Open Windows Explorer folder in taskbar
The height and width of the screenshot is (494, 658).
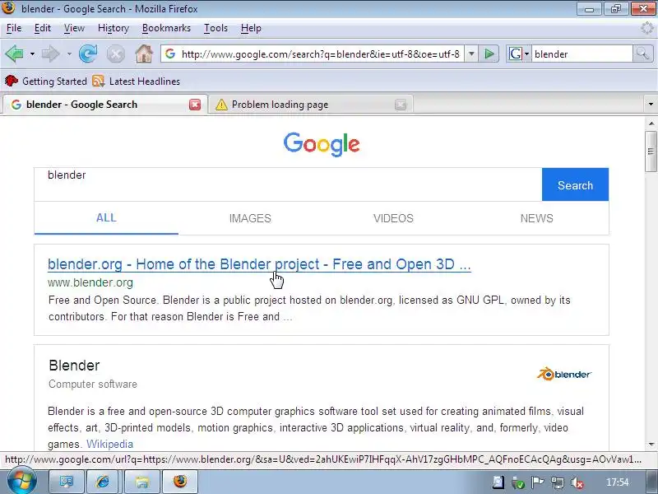[x=141, y=482]
